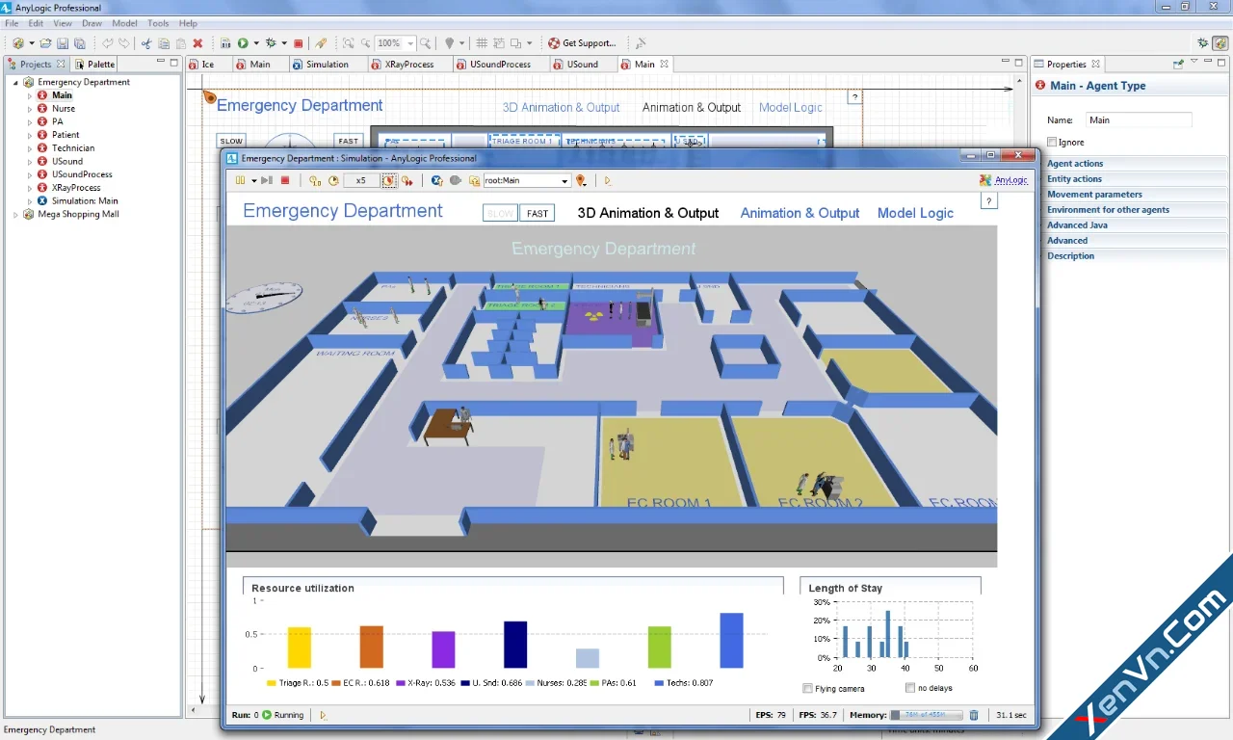The image size is (1233, 740).
Task: Open the File menu
Action: click(12, 23)
